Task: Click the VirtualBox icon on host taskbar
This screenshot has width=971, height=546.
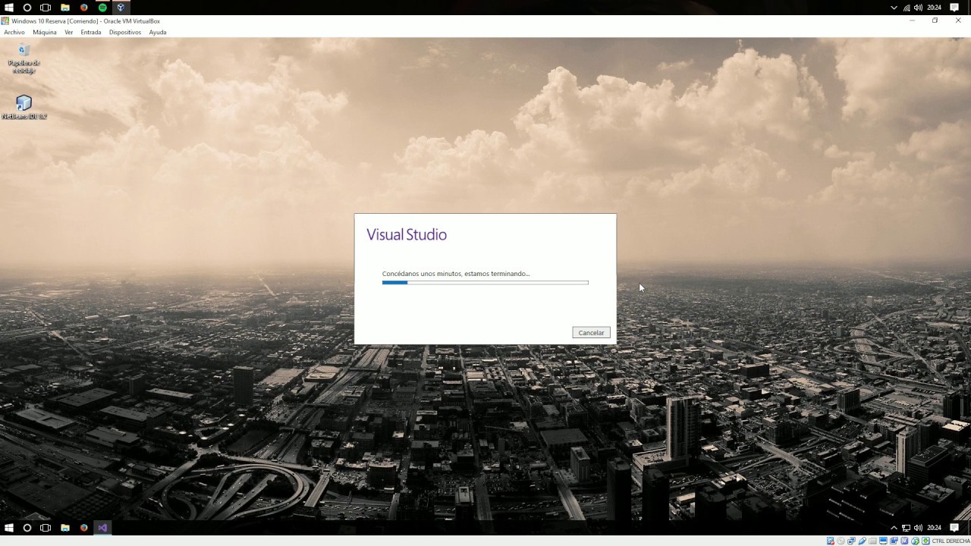Action: [121, 8]
